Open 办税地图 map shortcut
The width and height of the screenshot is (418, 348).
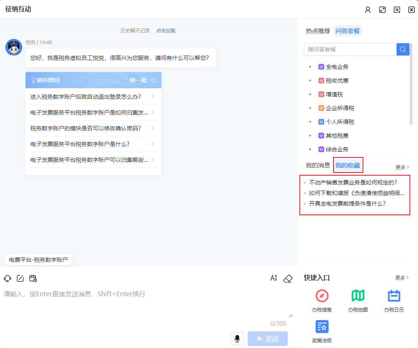(358, 296)
